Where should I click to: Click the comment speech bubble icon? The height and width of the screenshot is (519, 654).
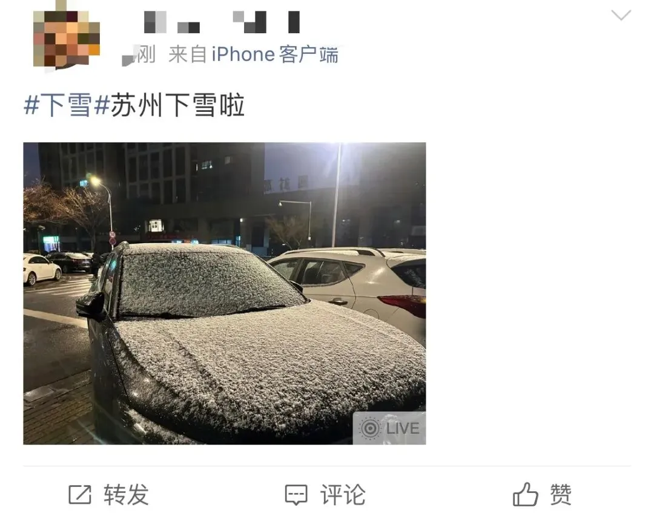point(296,495)
